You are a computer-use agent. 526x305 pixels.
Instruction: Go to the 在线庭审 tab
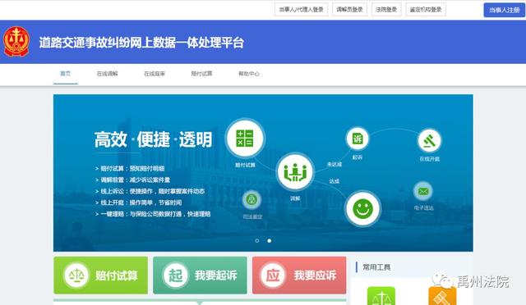pos(155,74)
